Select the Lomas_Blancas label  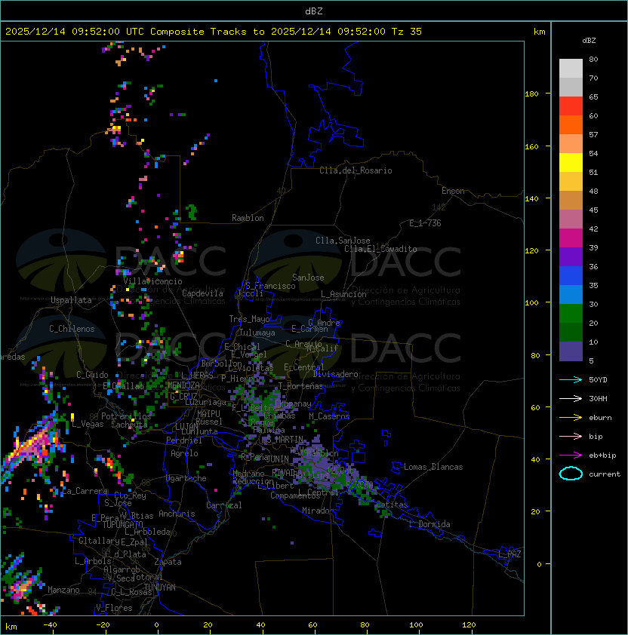(x=433, y=467)
